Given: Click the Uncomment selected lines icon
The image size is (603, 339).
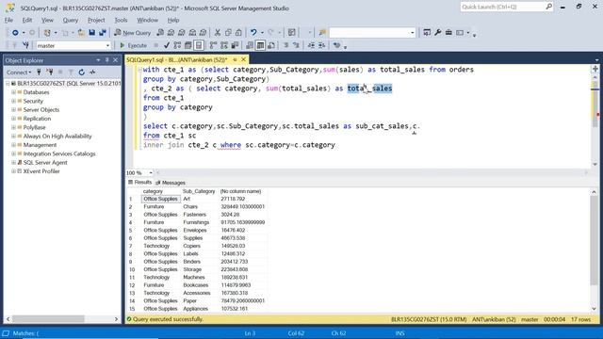Looking at the screenshot, I should 296,45.
